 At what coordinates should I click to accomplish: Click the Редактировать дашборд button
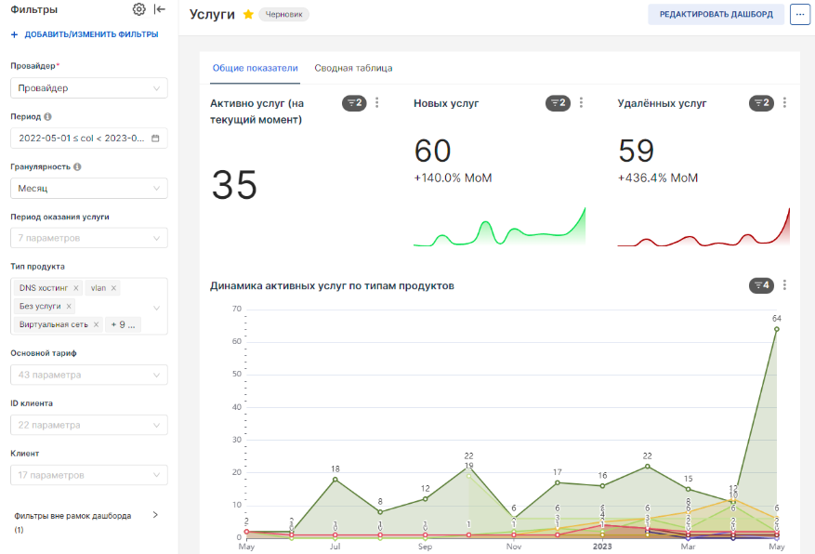716,15
